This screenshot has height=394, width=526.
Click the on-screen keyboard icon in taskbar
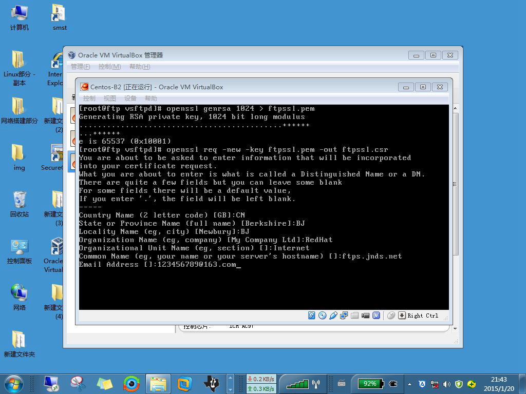pos(342,383)
